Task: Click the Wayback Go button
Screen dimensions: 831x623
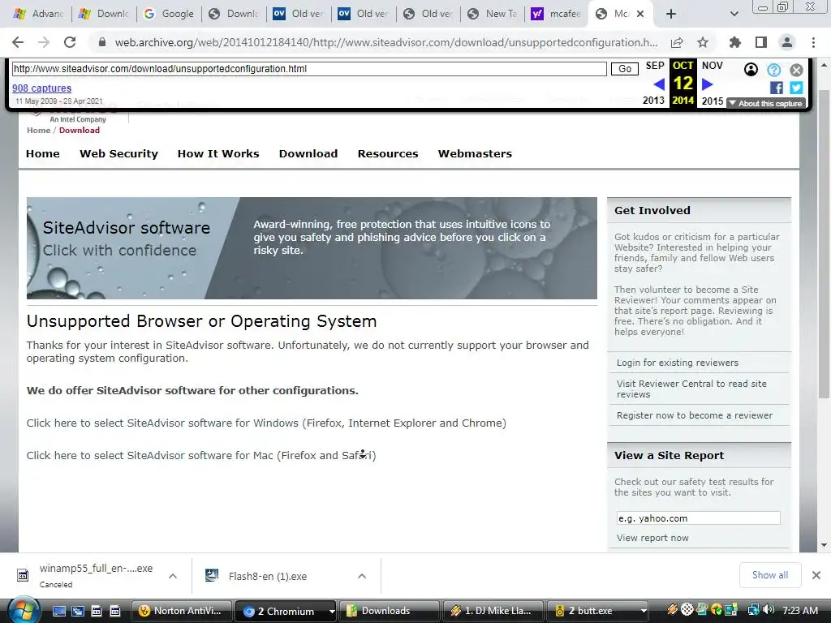Action: coord(625,69)
